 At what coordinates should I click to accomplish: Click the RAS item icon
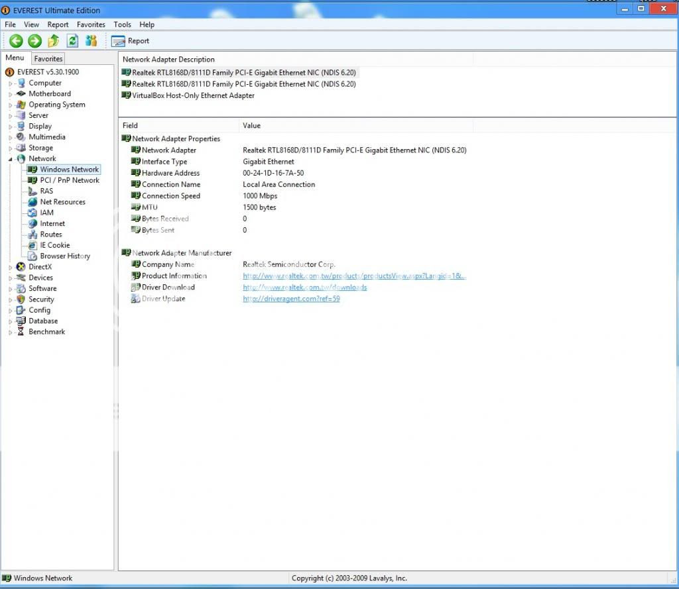(x=32, y=191)
